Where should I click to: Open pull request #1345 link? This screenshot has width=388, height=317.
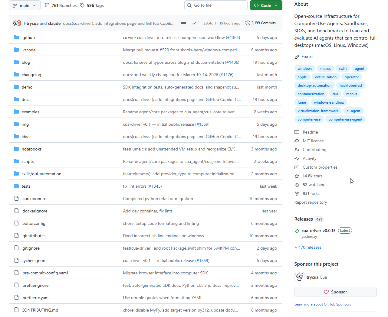point(155,186)
